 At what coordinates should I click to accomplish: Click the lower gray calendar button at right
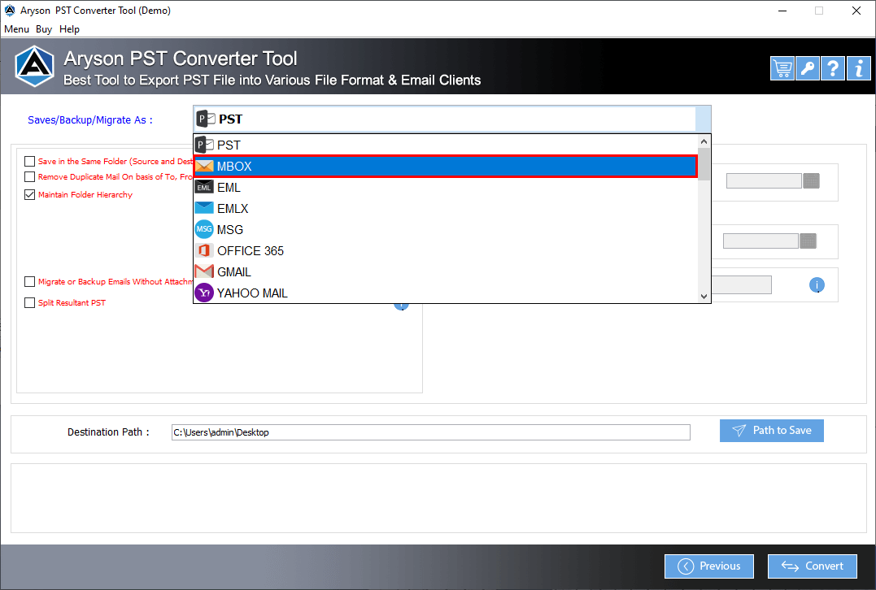(x=808, y=241)
